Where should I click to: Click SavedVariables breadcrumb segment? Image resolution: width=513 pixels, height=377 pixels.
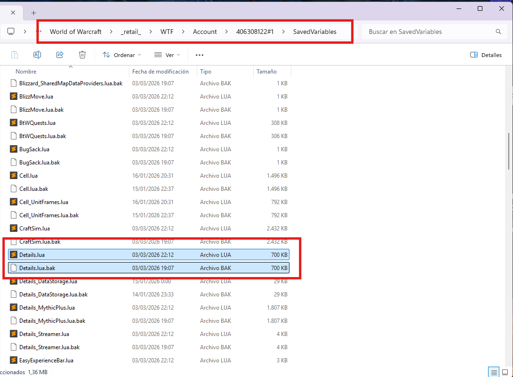[x=315, y=32]
